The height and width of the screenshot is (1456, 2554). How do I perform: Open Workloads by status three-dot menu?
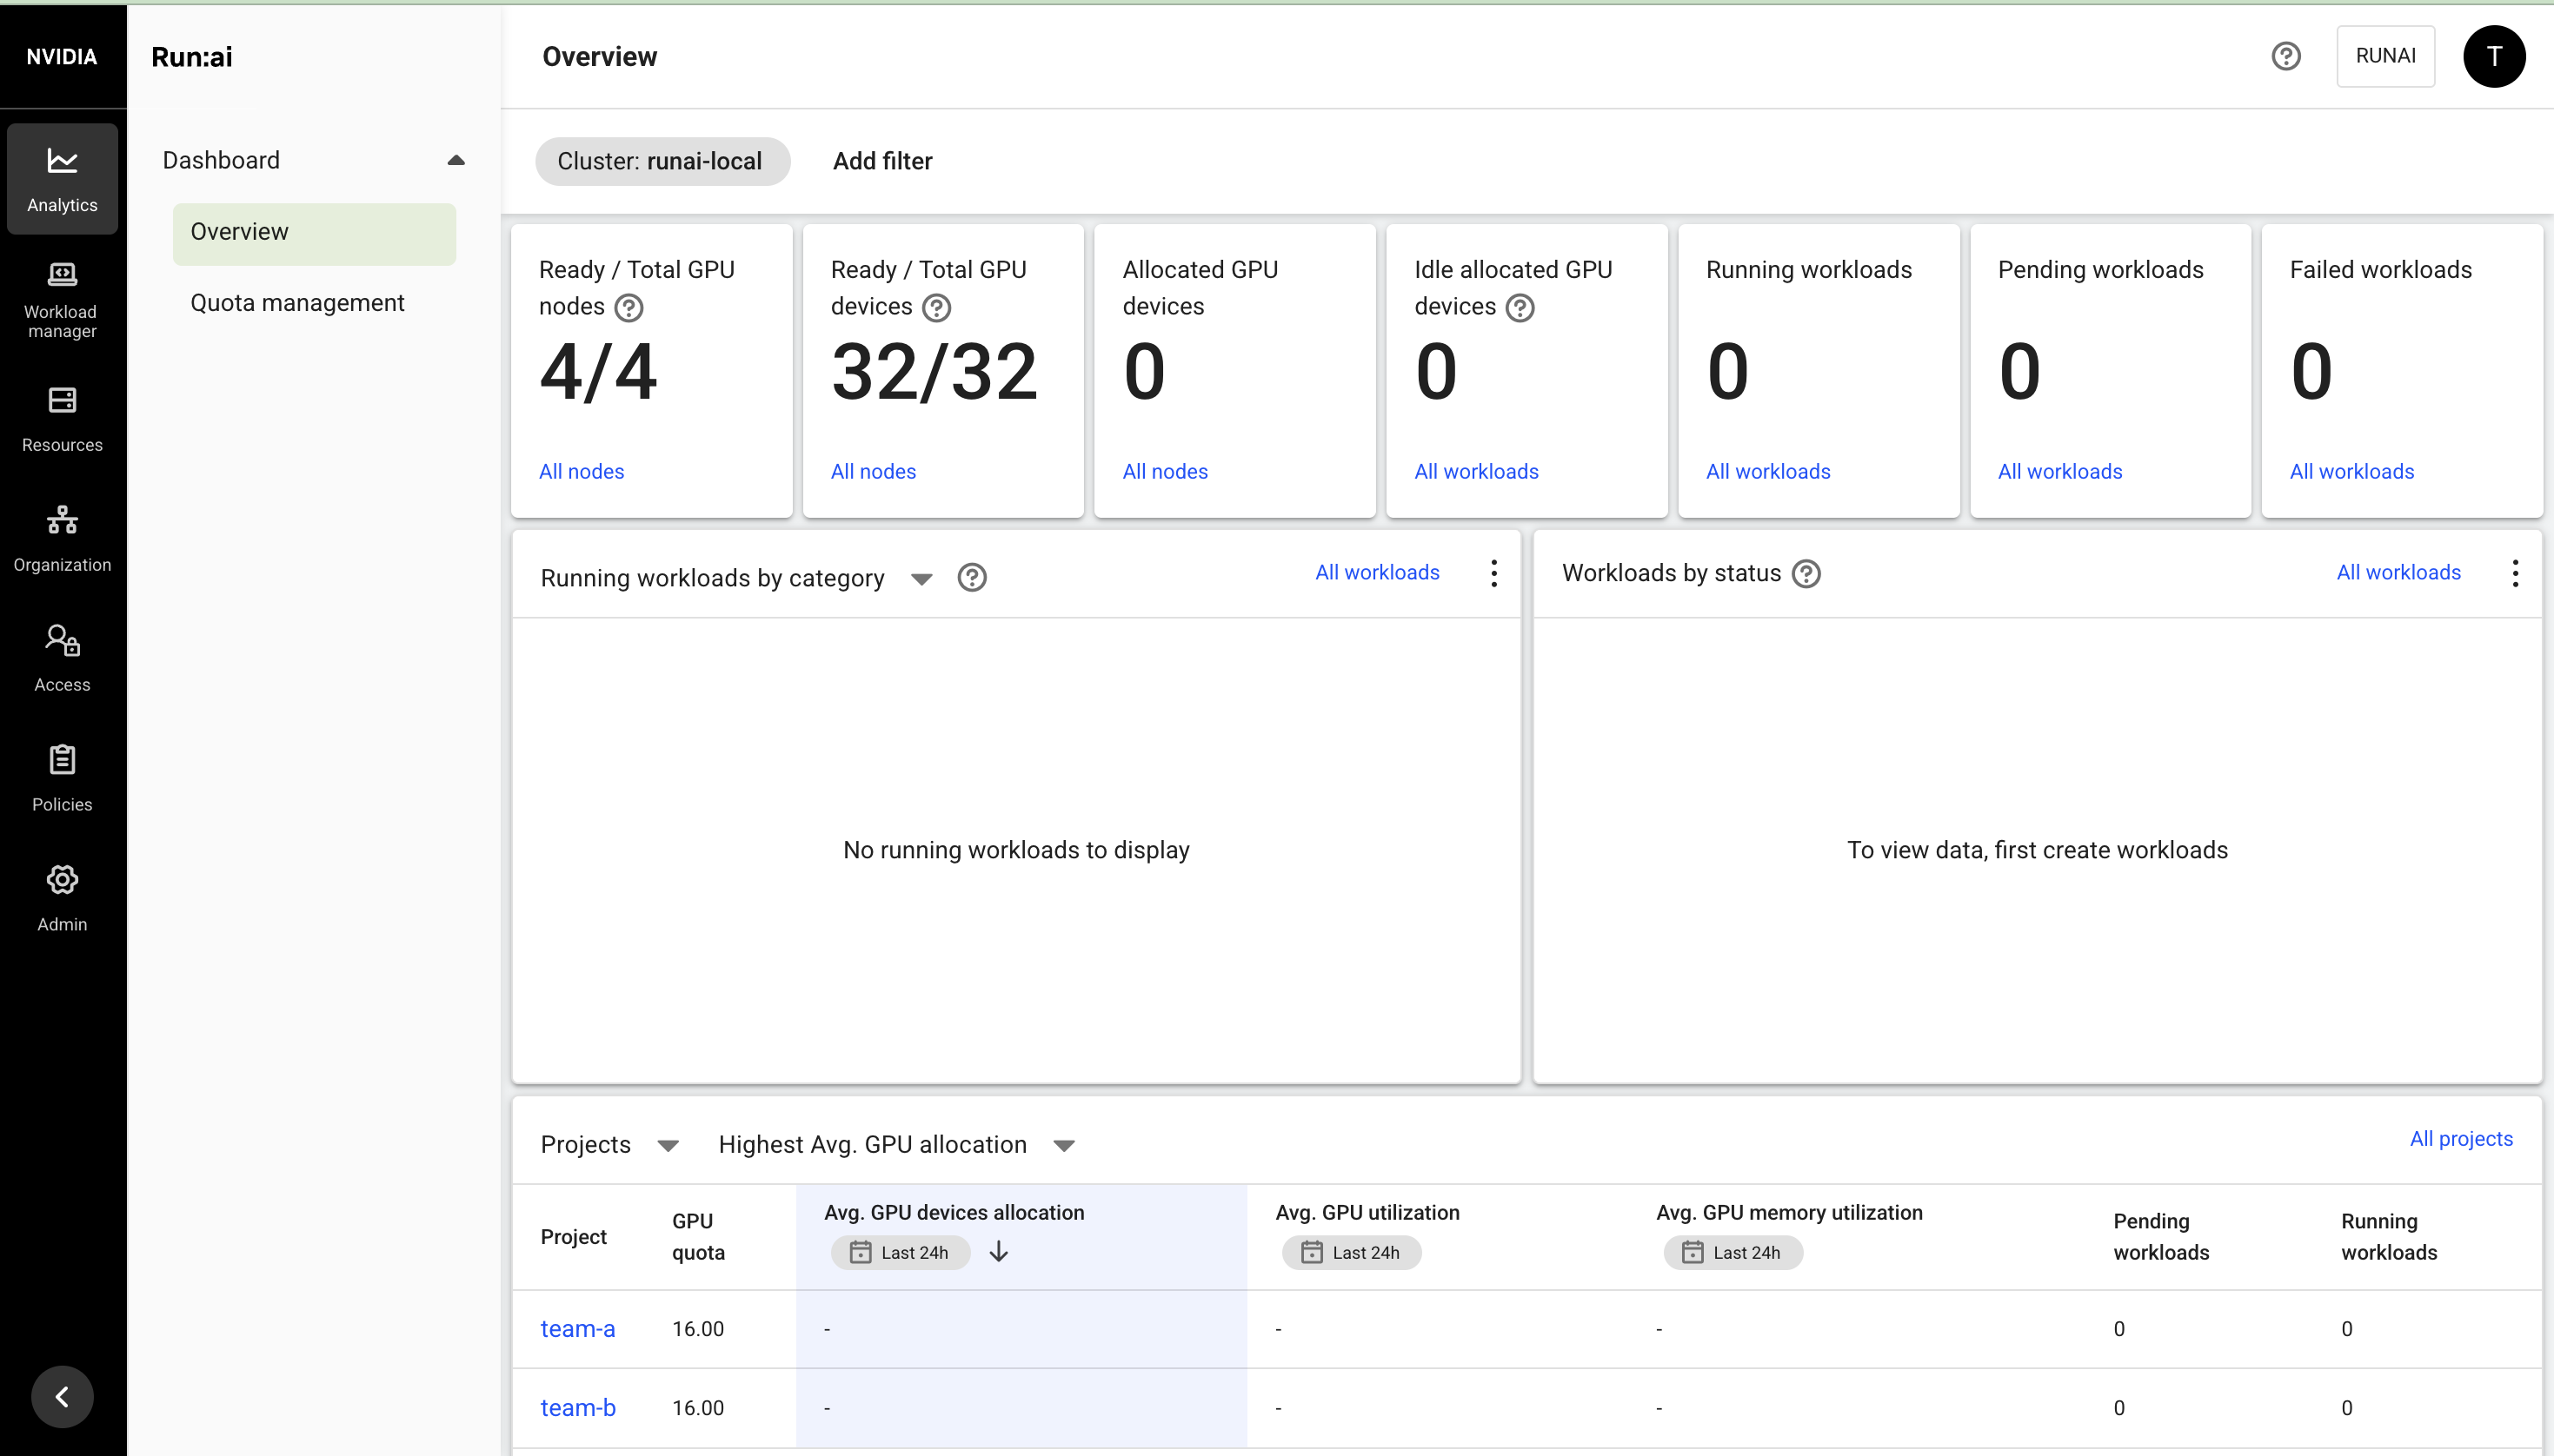pos(2515,573)
